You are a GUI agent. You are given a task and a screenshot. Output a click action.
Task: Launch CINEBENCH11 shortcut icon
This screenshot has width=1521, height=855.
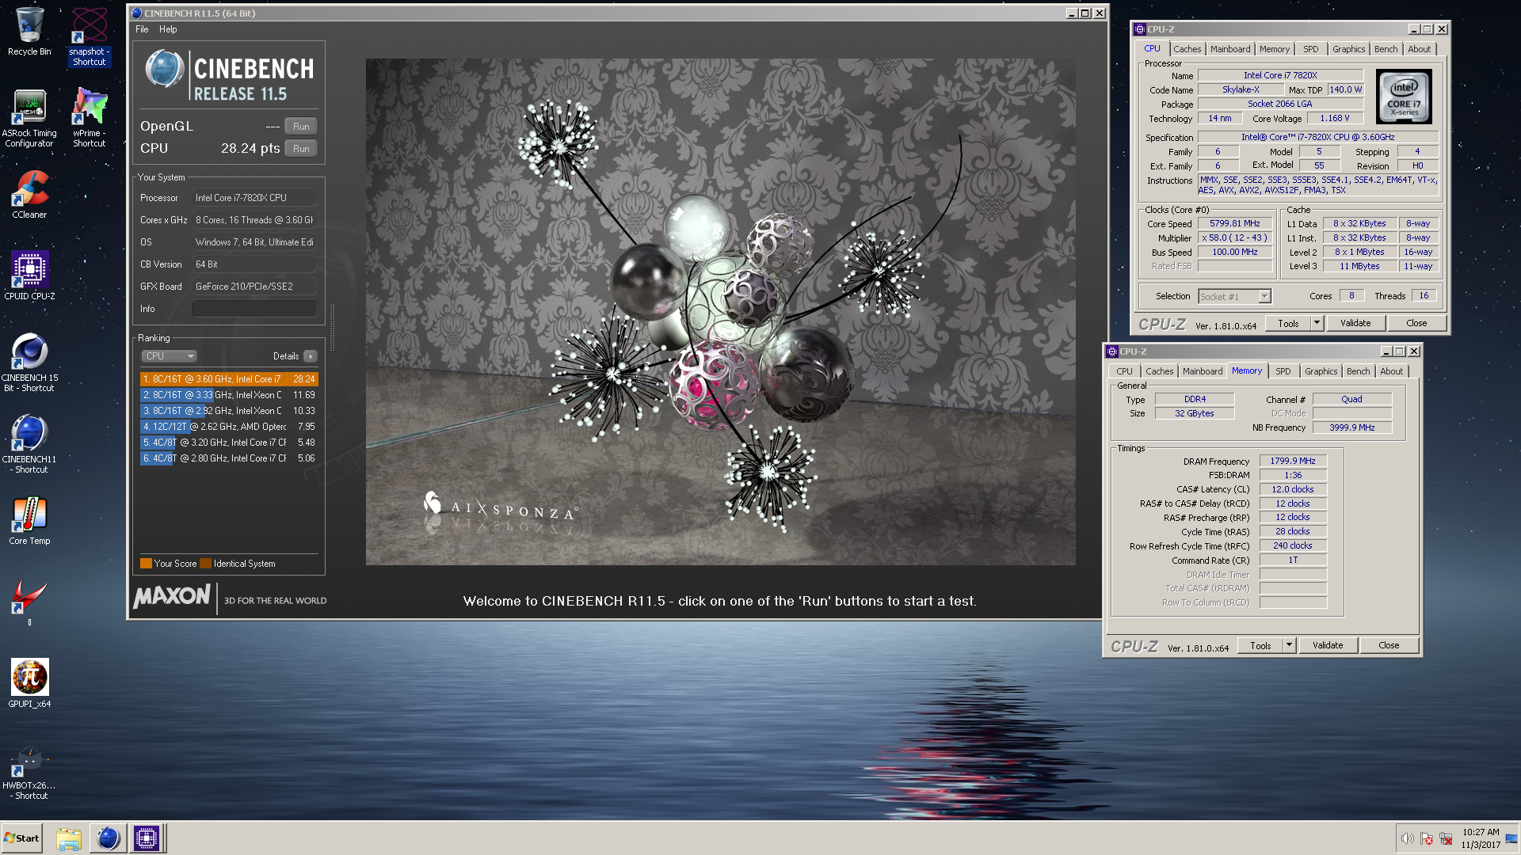pyautogui.click(x=29, y=444)
